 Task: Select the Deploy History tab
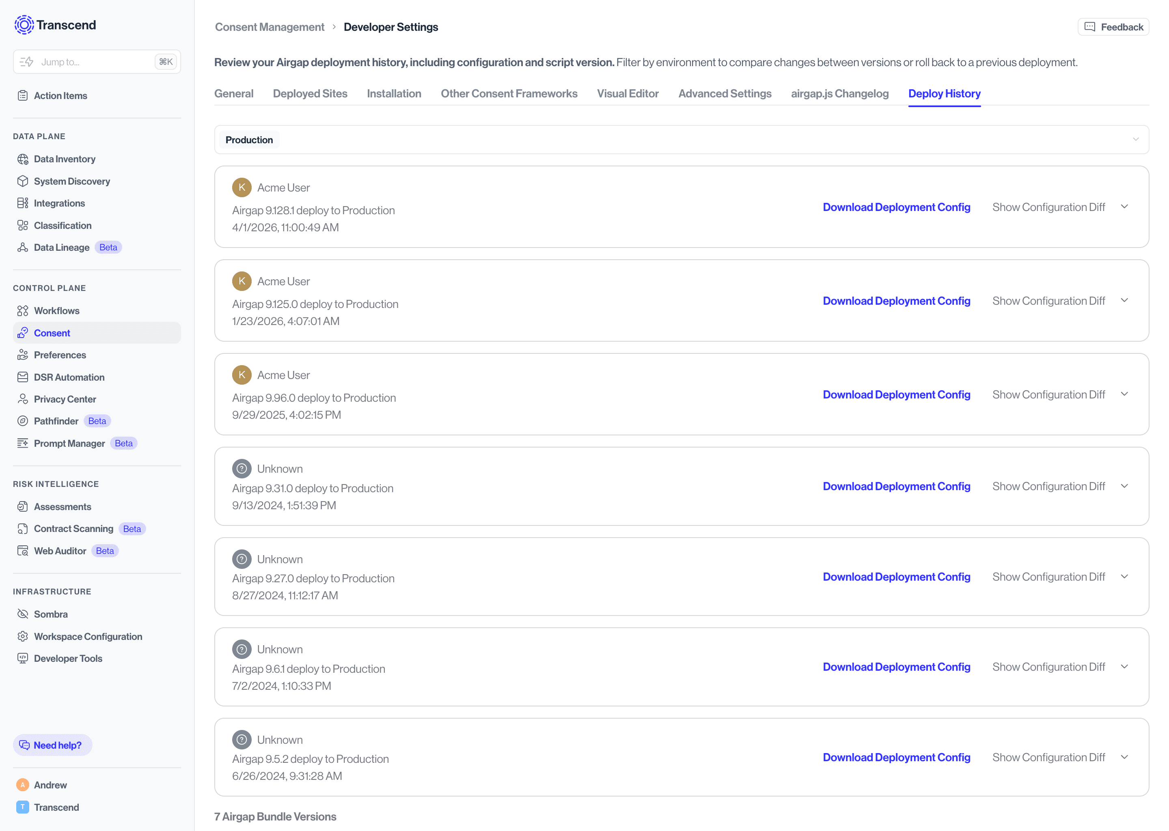[x=944, y=94]
